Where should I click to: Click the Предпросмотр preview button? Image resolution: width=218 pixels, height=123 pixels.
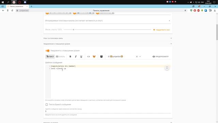pos(160,57)
